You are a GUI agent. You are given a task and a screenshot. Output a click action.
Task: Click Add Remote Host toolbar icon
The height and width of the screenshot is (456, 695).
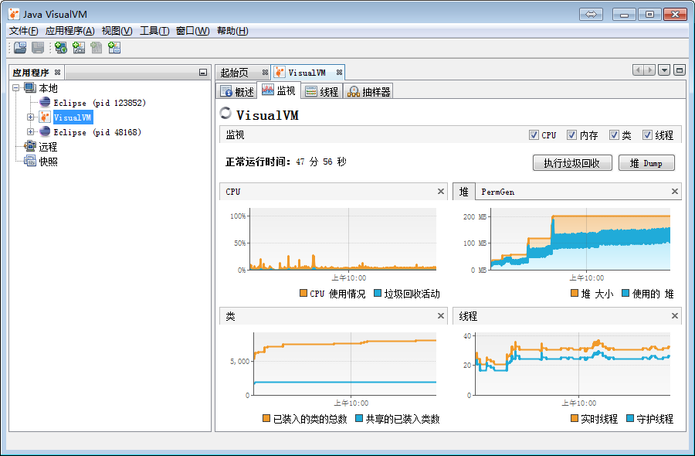(61, 47)
